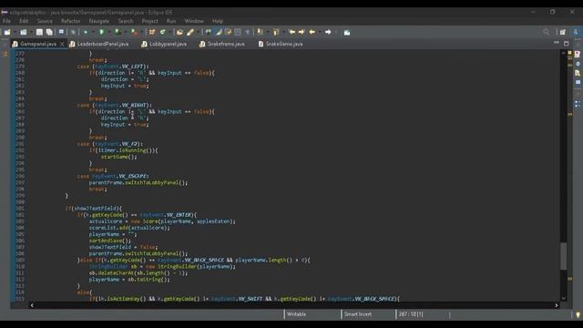Click the sortAndSave(); line in code
This screenshot has height=328, width=583.
tap(109, 241)
